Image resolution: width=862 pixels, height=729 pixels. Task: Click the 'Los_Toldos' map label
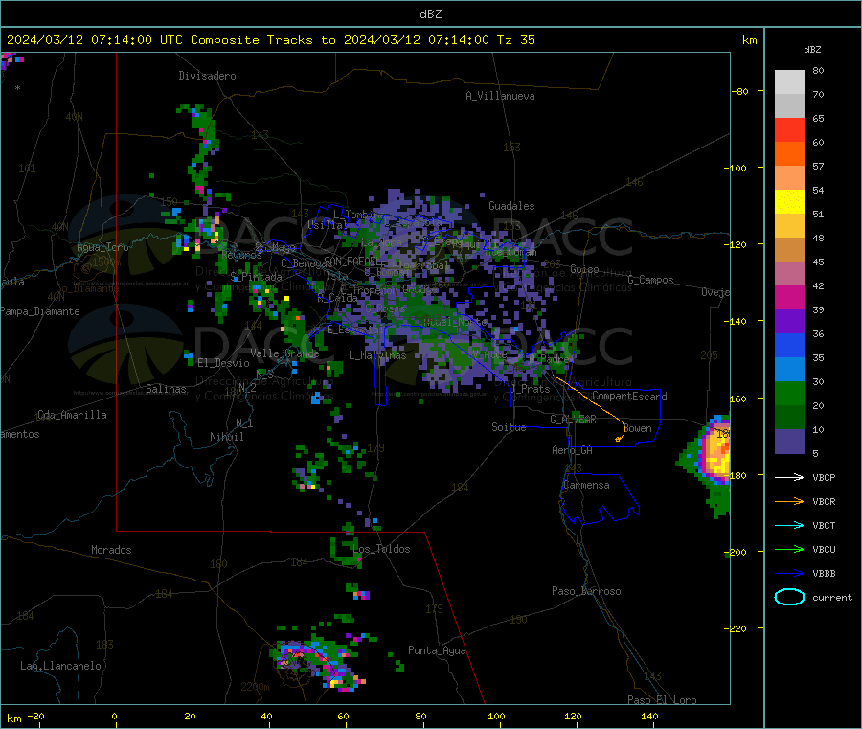point(381,549)
